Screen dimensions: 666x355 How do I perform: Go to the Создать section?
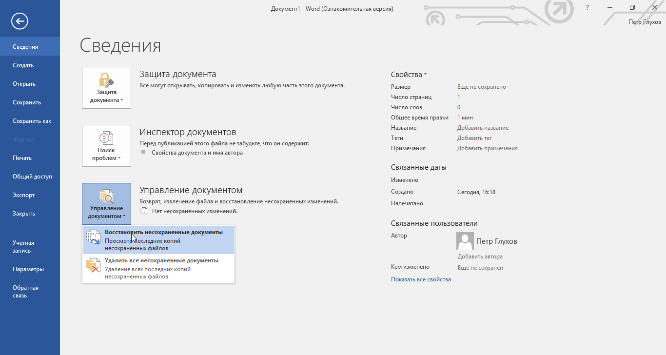(23, 65)
